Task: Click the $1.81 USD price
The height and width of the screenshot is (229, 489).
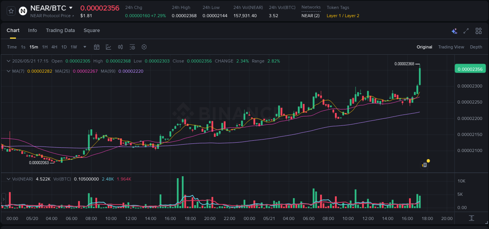Action: [x=86, y=16]
